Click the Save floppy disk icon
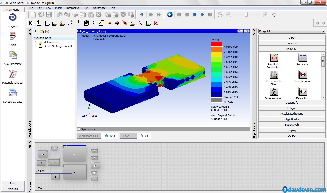The height and width of the screenshot is (193, 327). (48, 15)
